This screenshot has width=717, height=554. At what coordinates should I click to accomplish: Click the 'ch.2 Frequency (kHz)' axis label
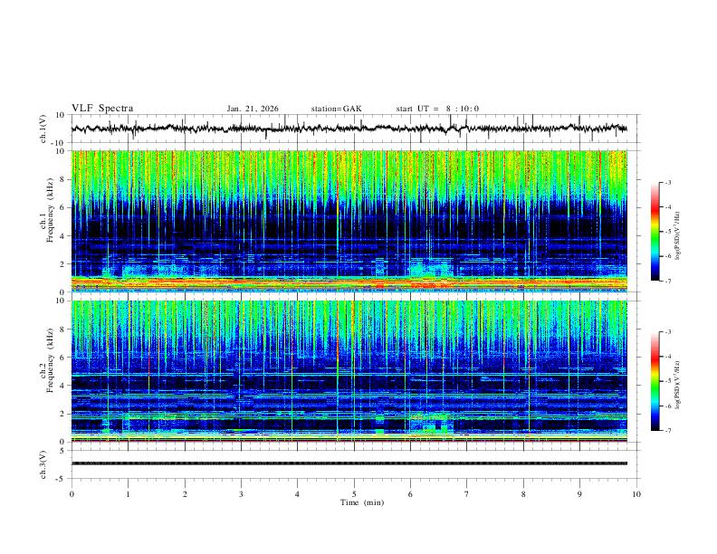pos(47,360)
